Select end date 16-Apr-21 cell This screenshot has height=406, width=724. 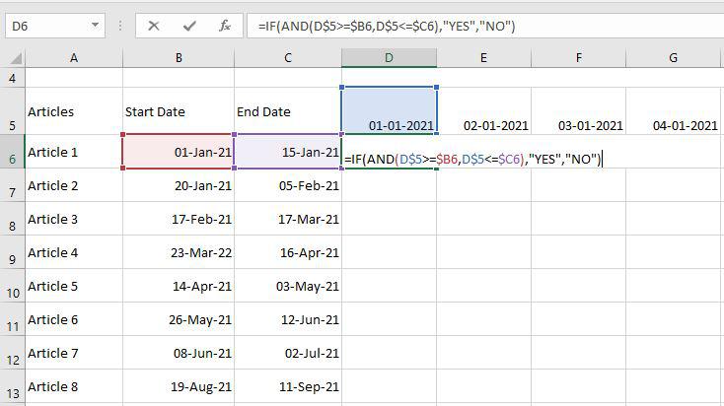[x=288, y=252]
